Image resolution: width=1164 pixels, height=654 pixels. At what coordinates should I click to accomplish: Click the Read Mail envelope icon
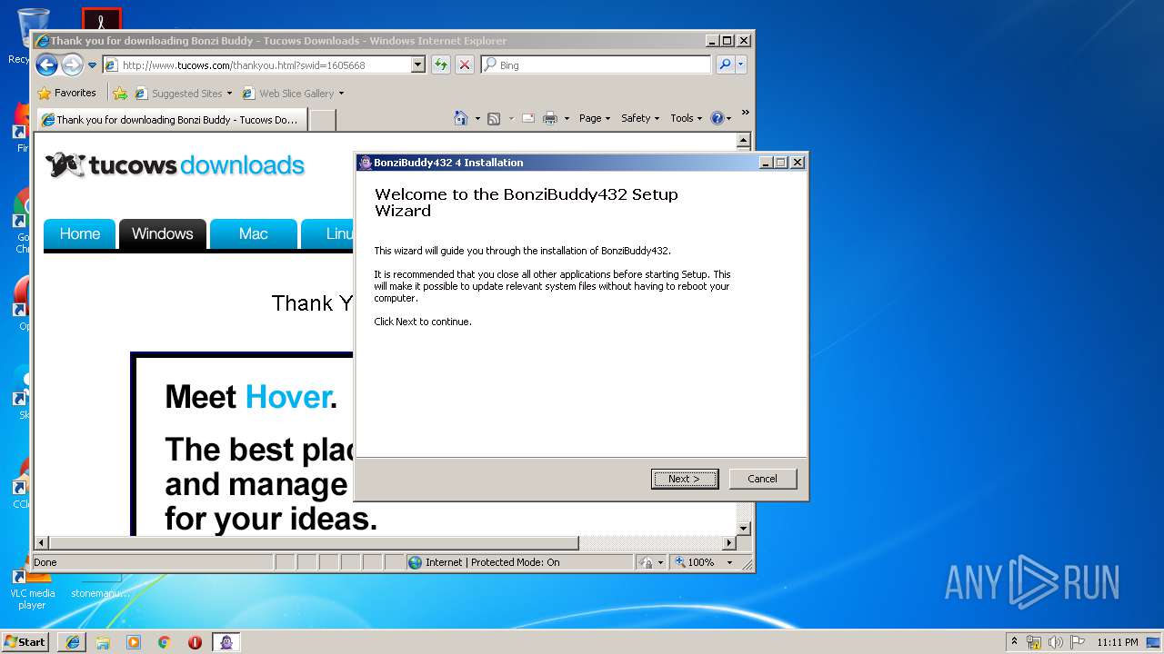click(527, 118)
